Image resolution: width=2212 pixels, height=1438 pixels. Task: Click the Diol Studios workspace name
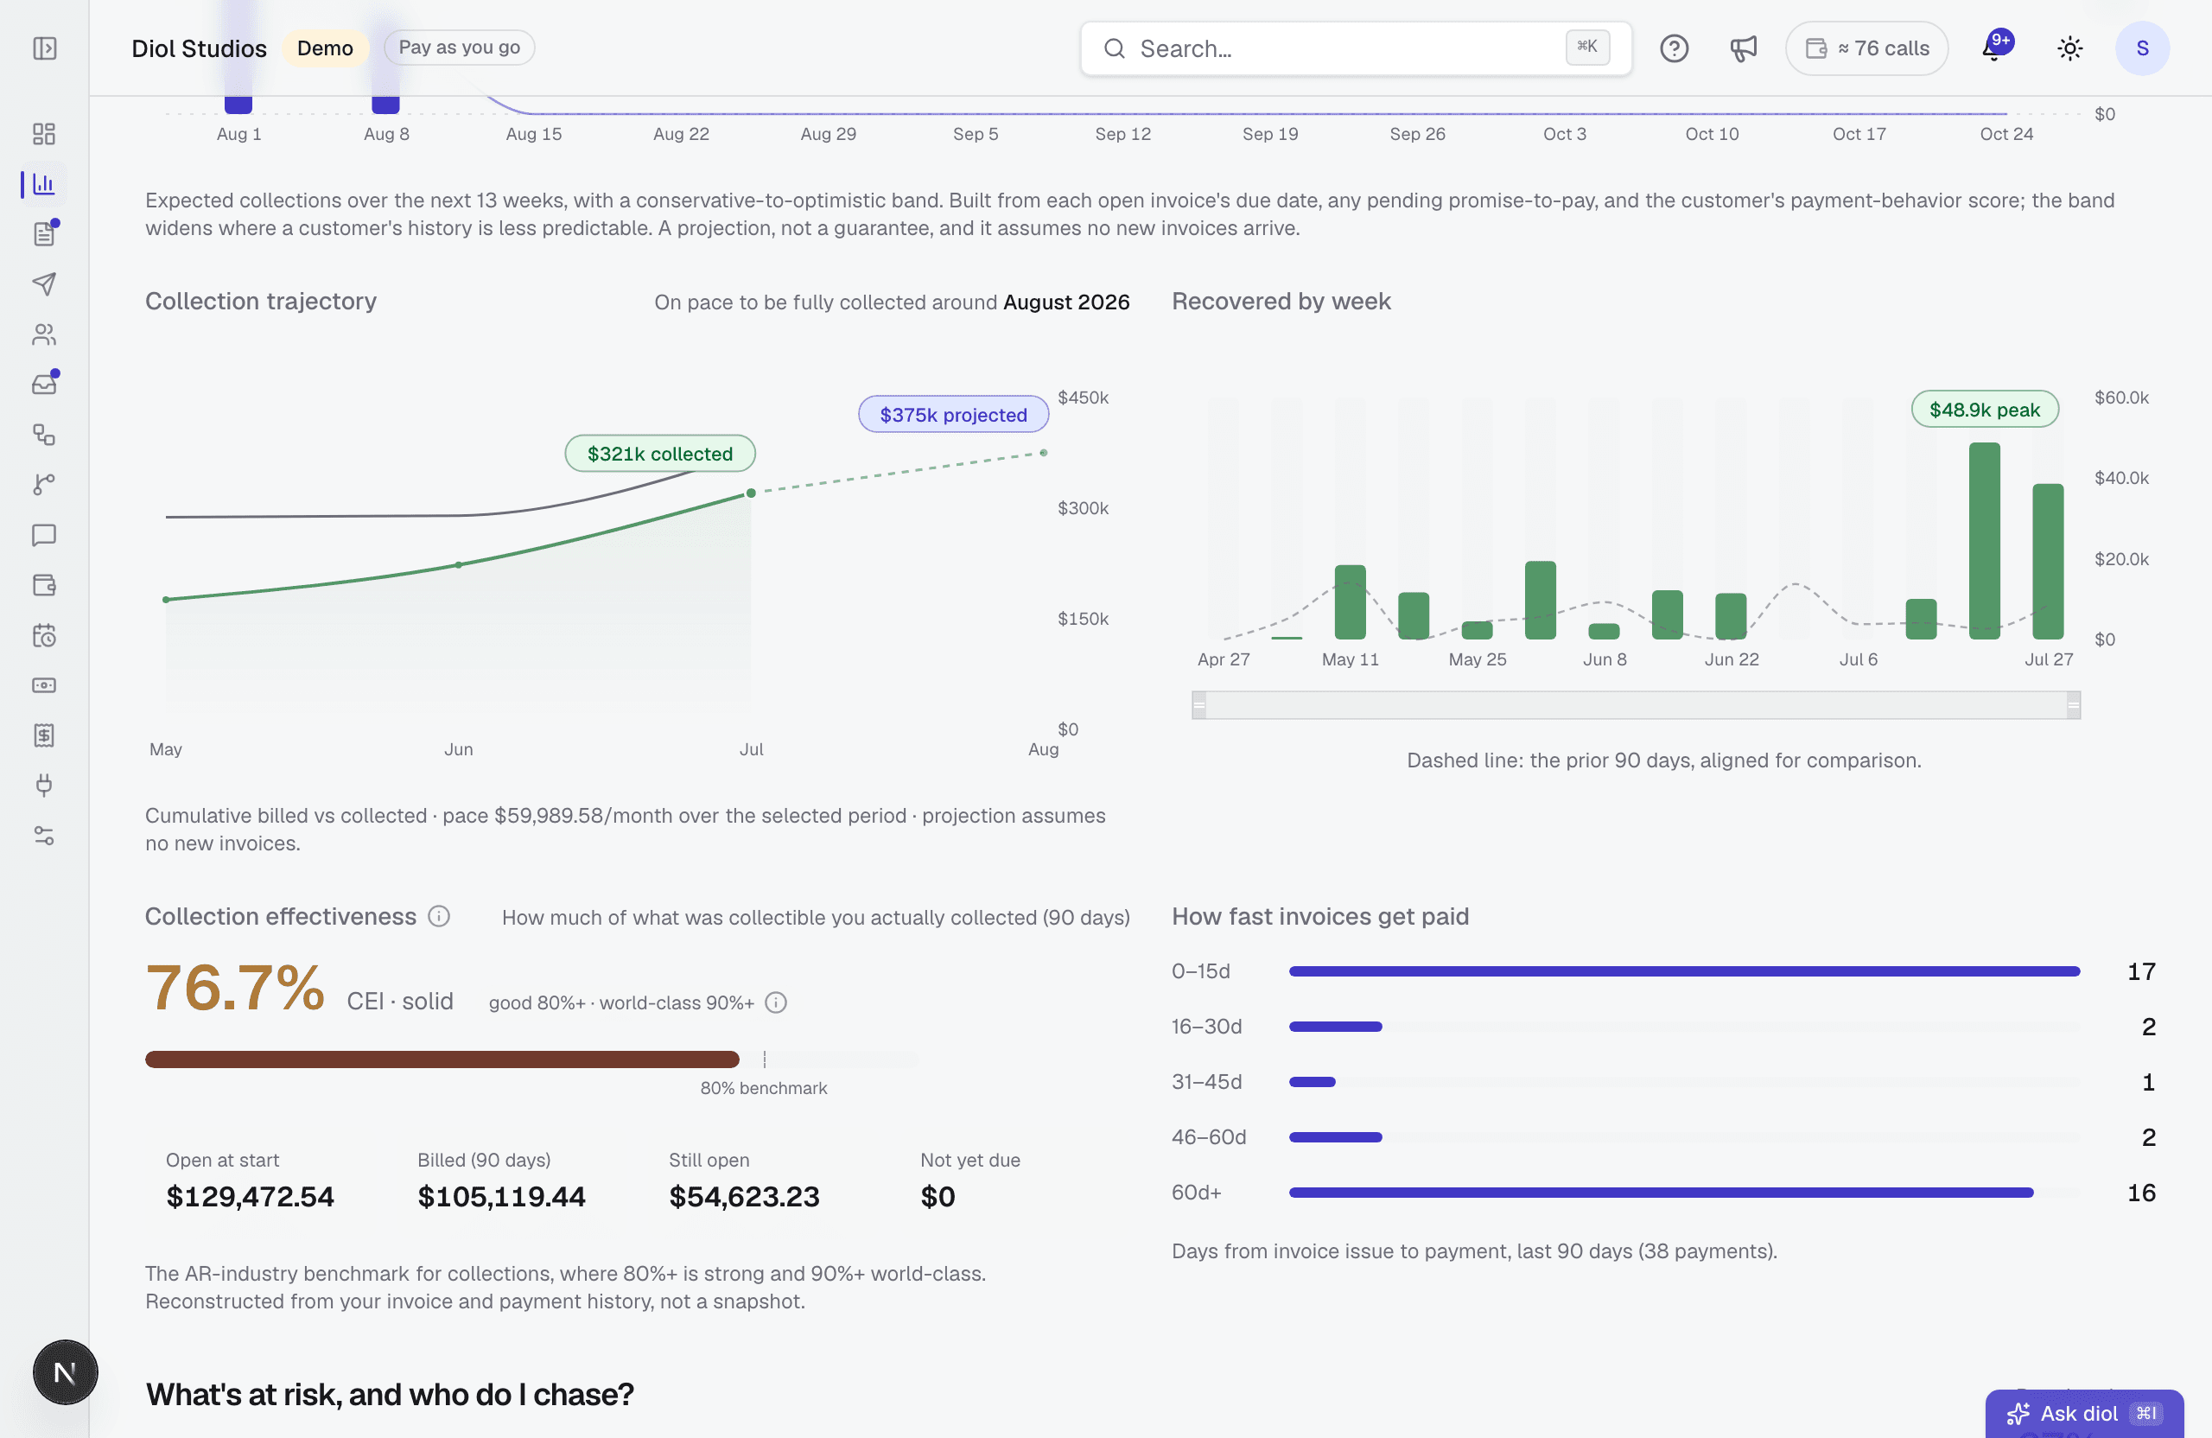pos(199,48)
